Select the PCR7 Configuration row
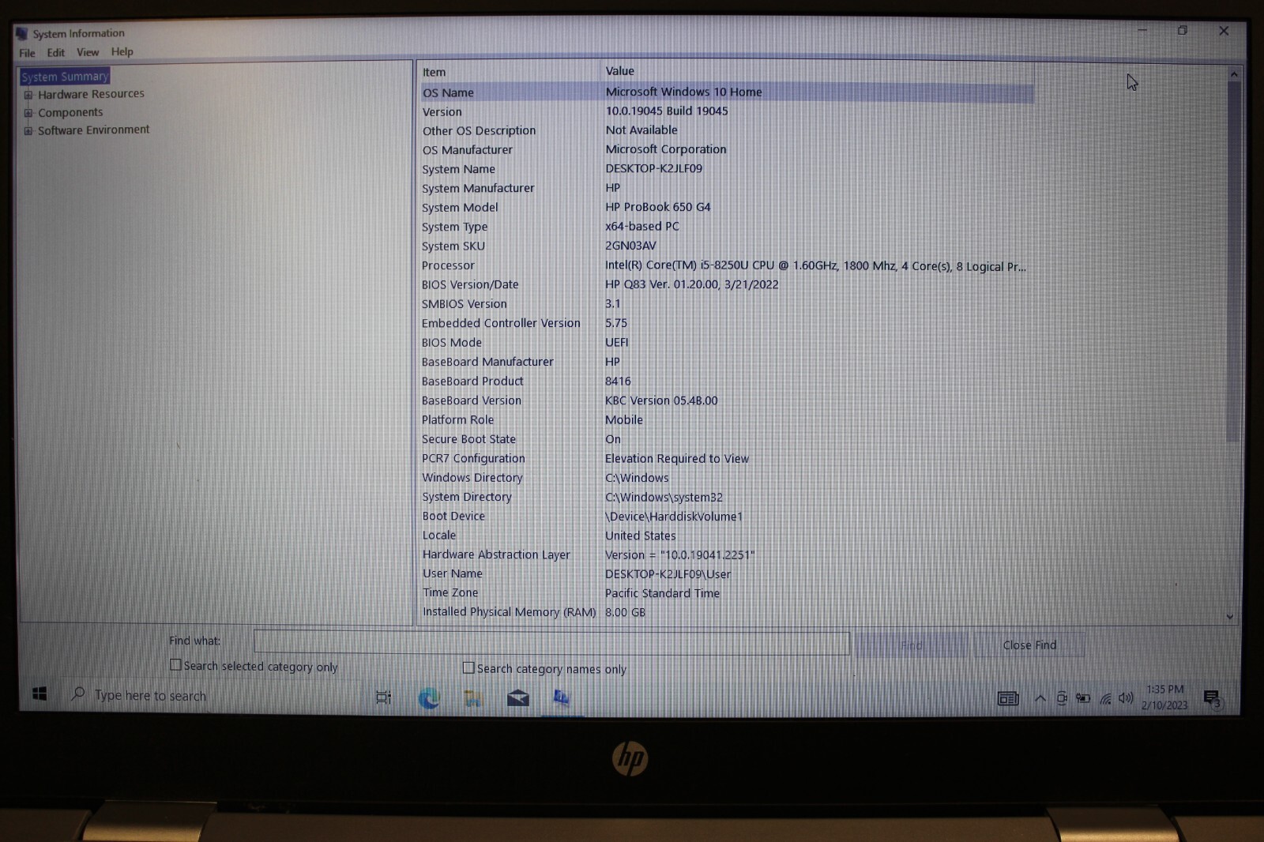This screenshot has height=842, width=1264. coord(727,458)
